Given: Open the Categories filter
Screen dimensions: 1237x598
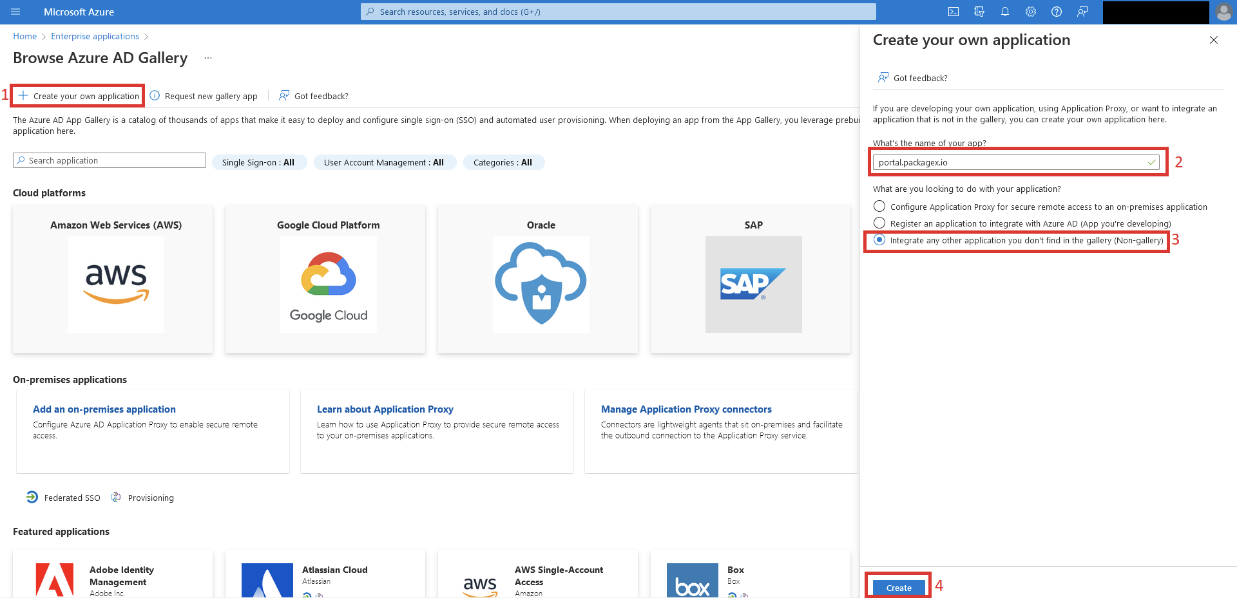Looking at the screenshot, I should [x=504, y=162].
